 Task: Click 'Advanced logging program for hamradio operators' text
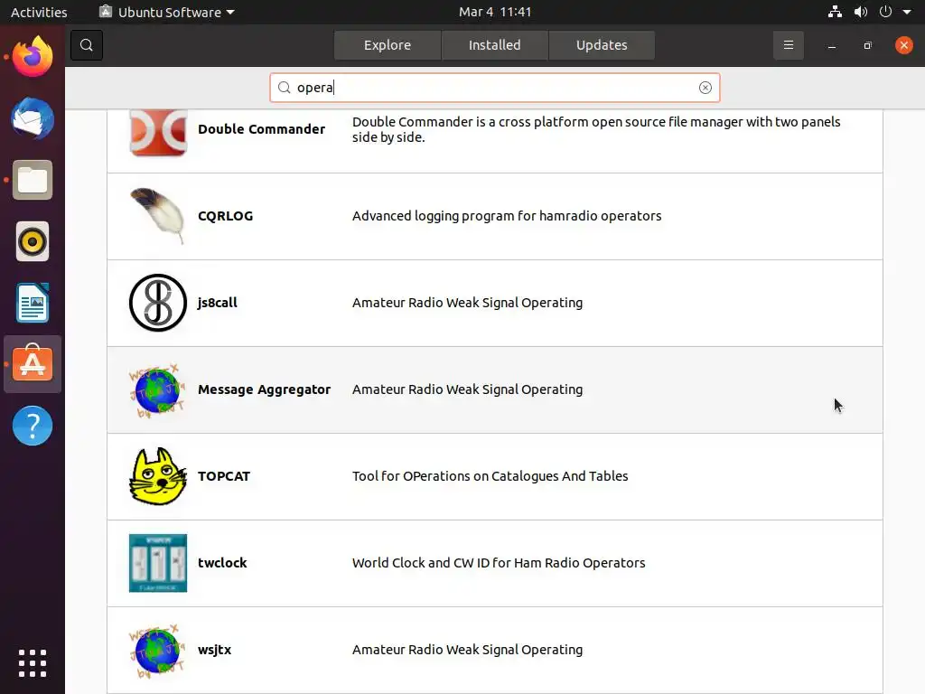coord(507,216)
